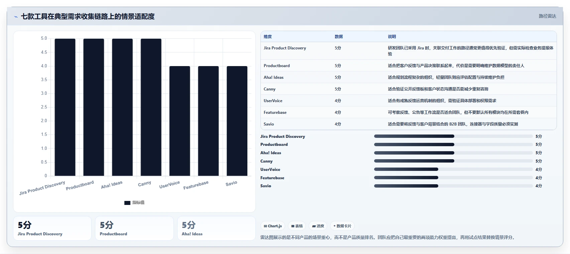This screenshot has height=254, width=570.
Task: Select the Savio bar in chart
Action: [237, 121]
